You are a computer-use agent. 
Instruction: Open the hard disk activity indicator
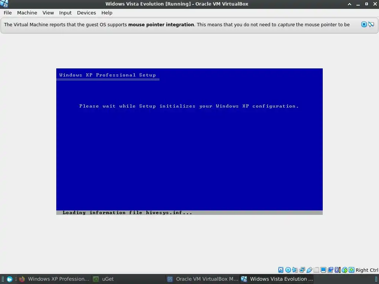pos(281,270)
